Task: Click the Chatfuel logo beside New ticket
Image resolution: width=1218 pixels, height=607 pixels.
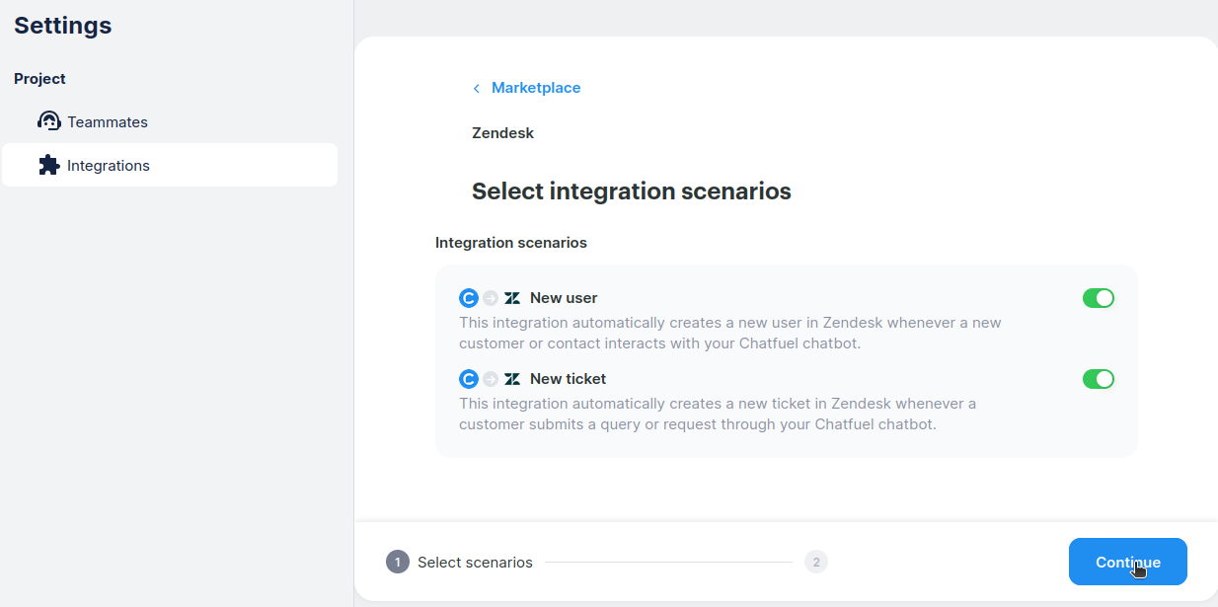Action: 469,379
